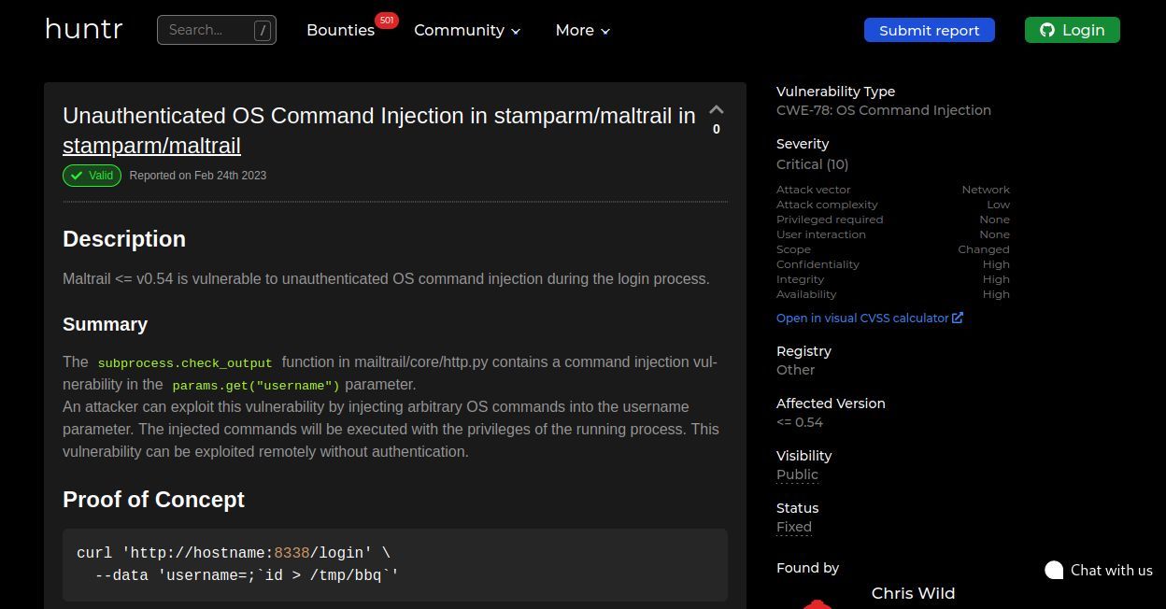Click the User interaction None row
Viewport: 1166px width, 609px height.
pyautogui.click(x=893, y=234)
